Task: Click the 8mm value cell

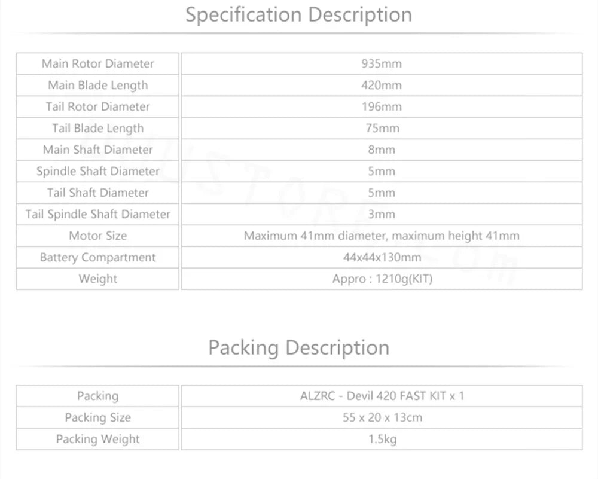Action: click(x=381, y=150)
